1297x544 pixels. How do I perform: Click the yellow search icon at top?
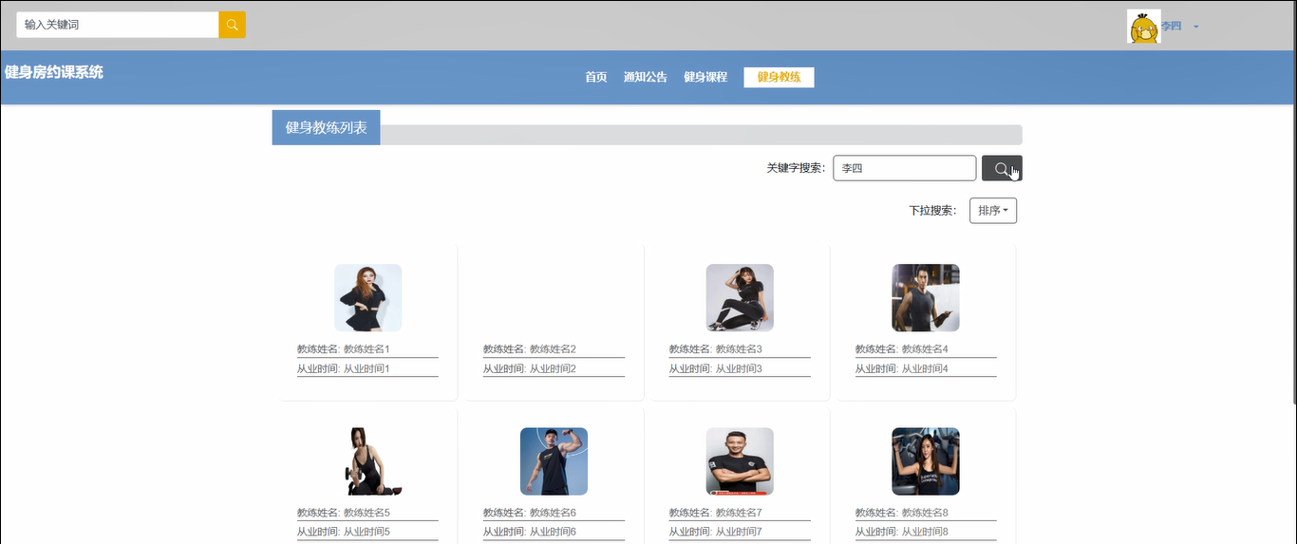pyautogui.click(x=232, y=25)
